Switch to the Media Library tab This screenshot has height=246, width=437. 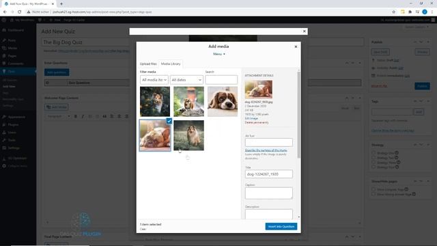pyautogui.click(x=171, y=64)
